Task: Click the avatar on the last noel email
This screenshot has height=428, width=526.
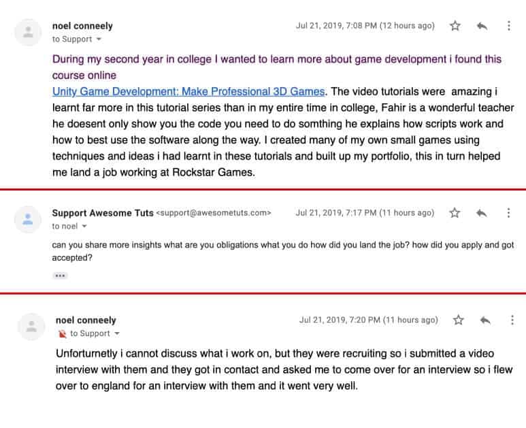Action: pyautogui.click(x=31, y=327)
